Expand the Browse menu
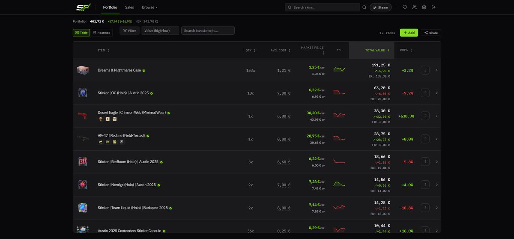 [x=149, y=7]
